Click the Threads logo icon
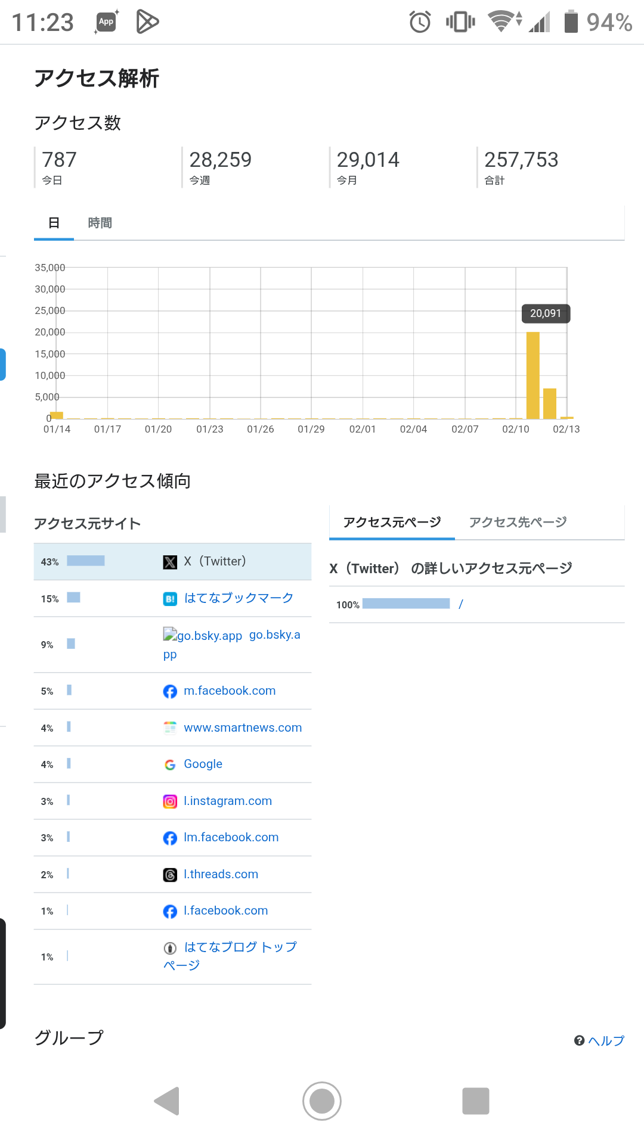The width and height of the screenshot is (644, 1144). coord(170,875)
